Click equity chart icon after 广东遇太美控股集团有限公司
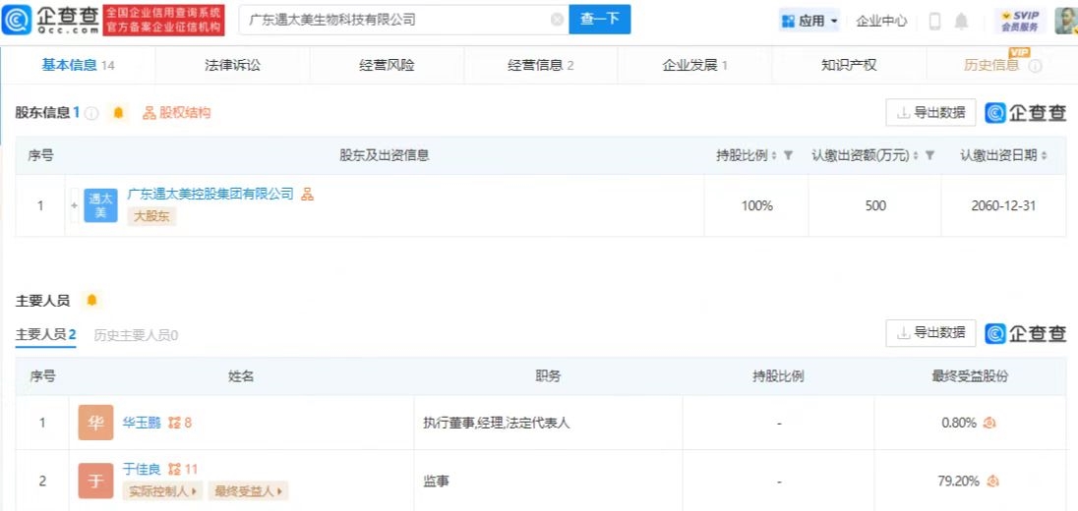This screenshot has width=1078, height=511. pos(308,195)
